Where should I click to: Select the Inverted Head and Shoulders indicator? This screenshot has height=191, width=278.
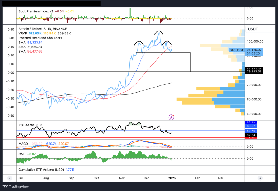click(x=40, y=38)
